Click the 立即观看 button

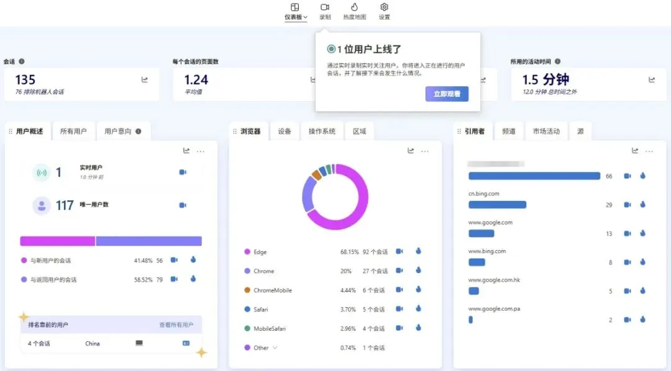[447, 94]
